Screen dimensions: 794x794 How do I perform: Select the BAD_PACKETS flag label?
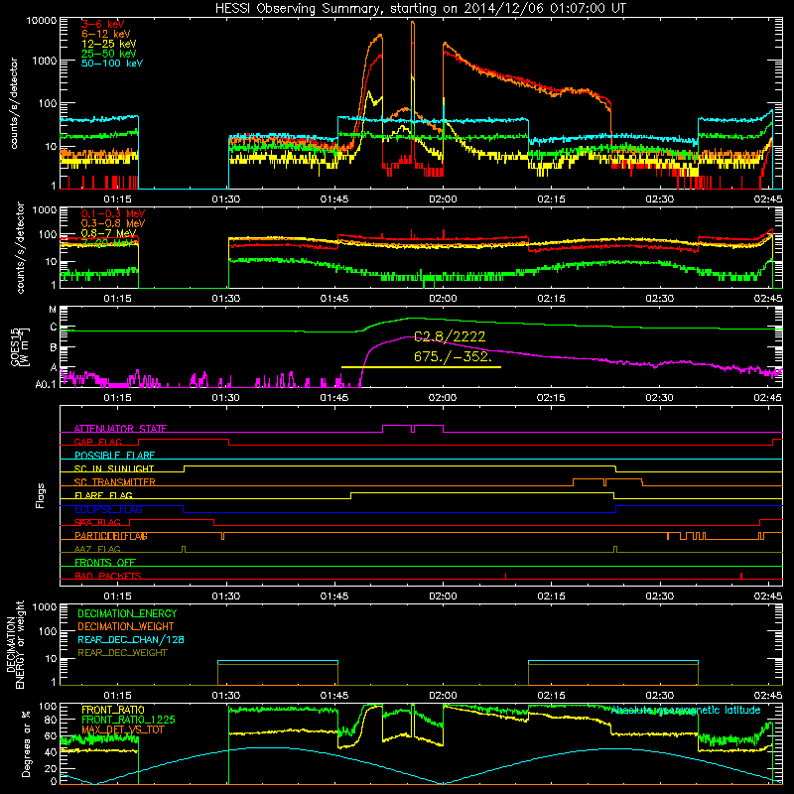click(108, 577)
